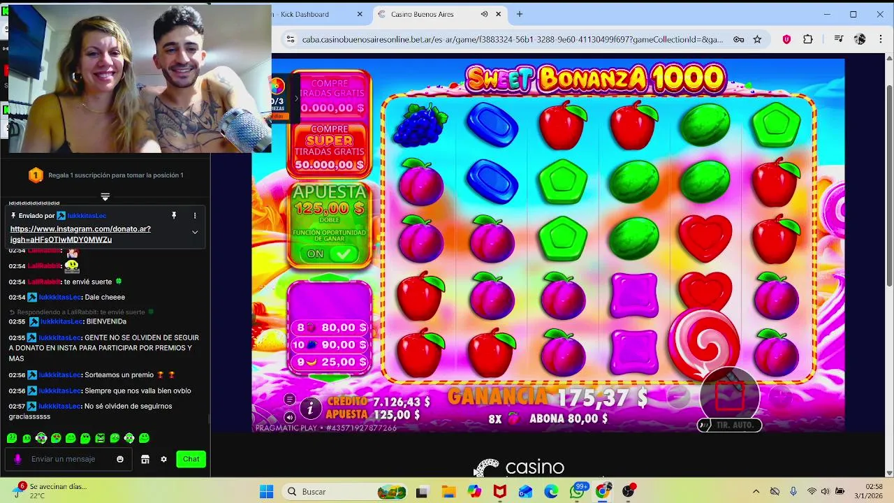Click LaliRabbit on 'te envié suerte' message
Screen dimensions: 894x503
pos(44,282)
